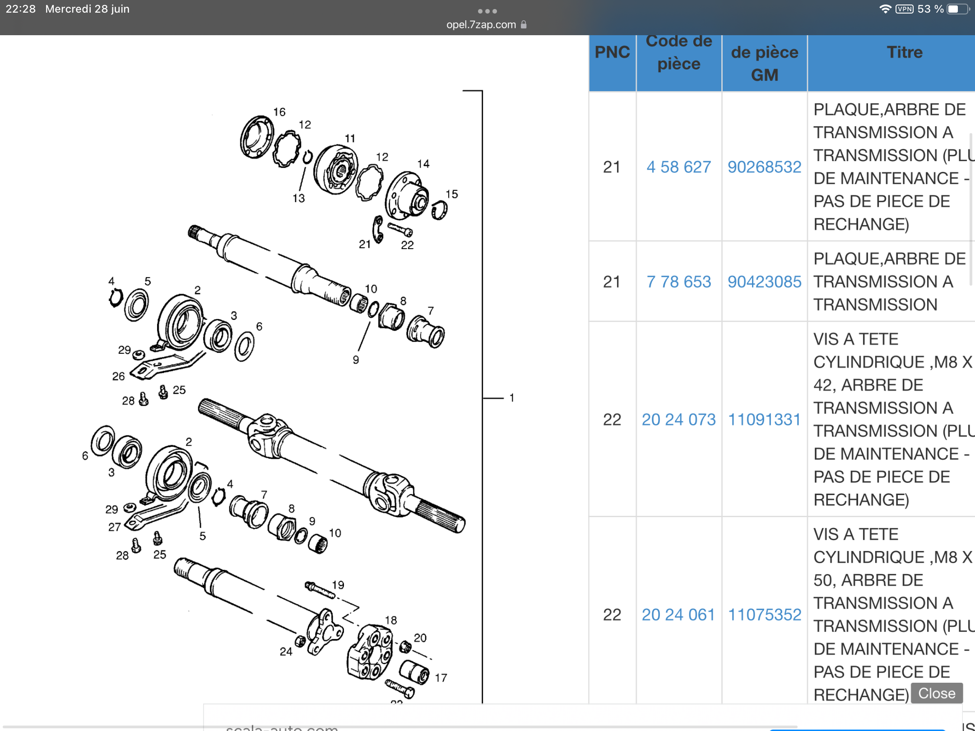Open part code link 20 24 061
This screenshot has width=975, height=731.
coord(678,614)
